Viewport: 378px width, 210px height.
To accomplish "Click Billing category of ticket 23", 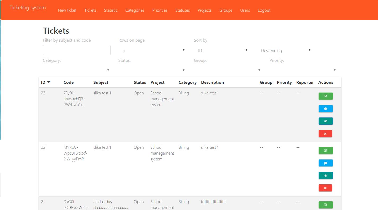I will (x=184, y=93).
